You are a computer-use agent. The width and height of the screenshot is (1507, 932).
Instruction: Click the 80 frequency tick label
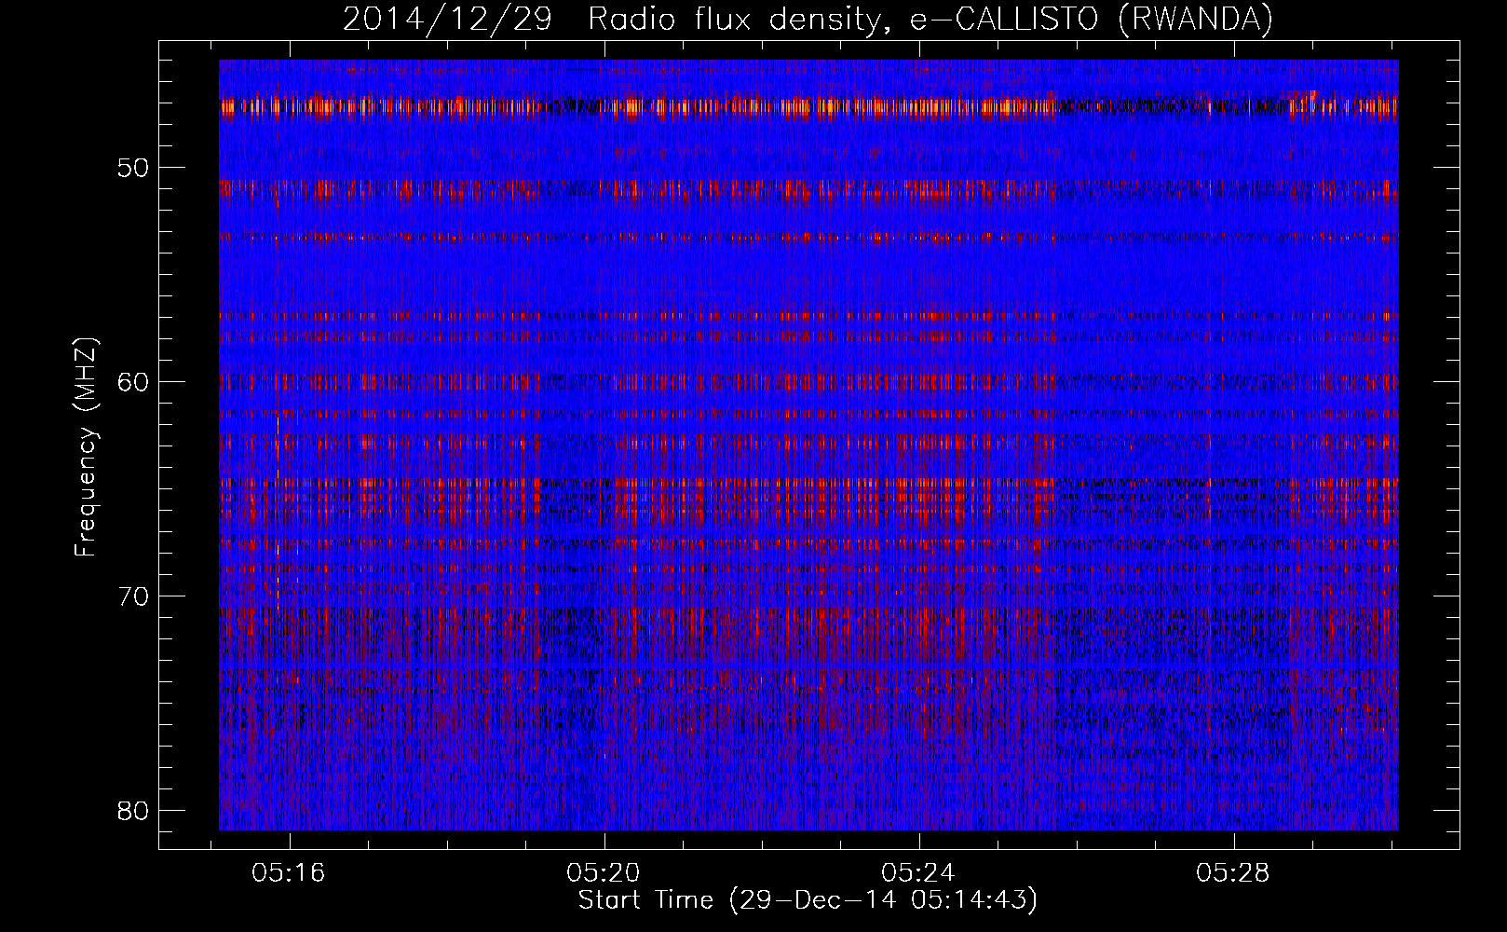(x=133, y=810)
